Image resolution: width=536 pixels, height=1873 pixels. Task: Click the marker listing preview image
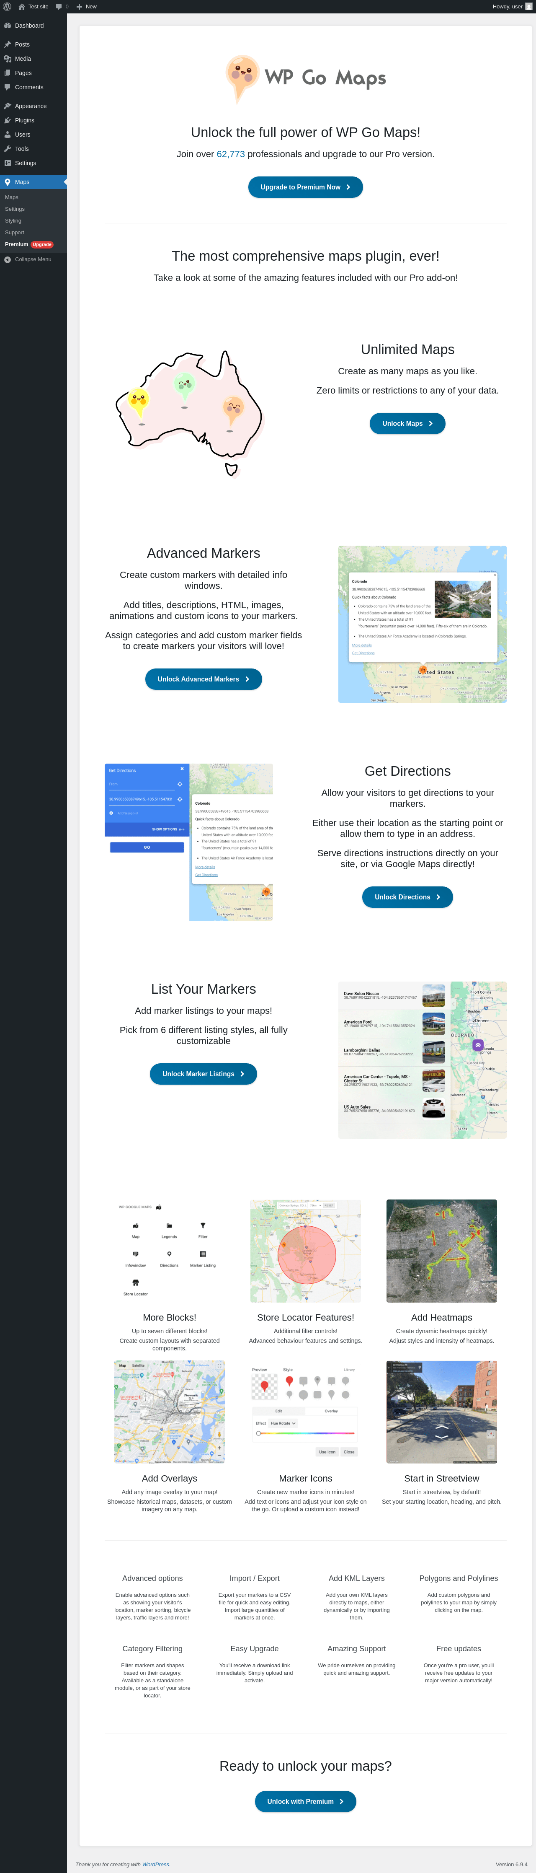422,1060
